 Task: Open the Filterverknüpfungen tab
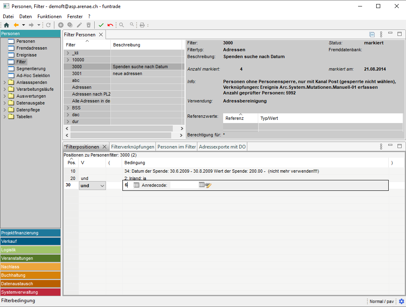tap(133, 147)
